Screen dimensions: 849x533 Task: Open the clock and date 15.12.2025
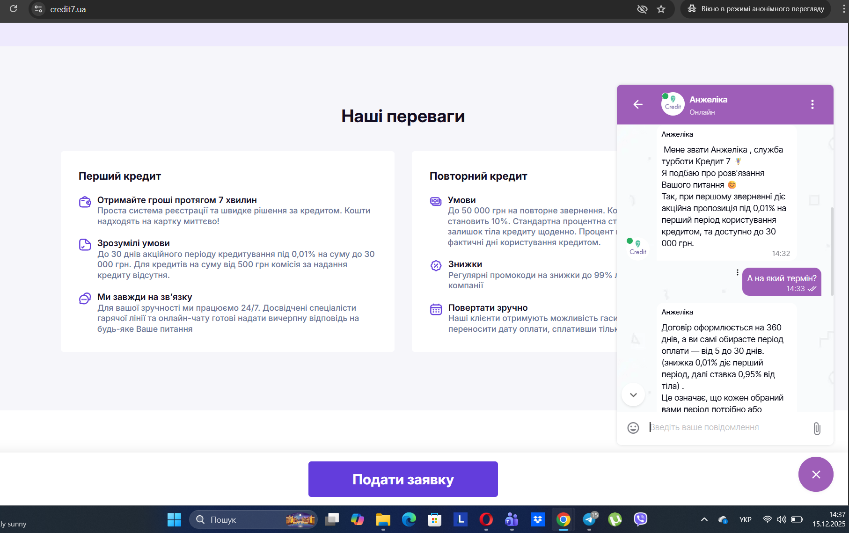(x=829, y=519)
